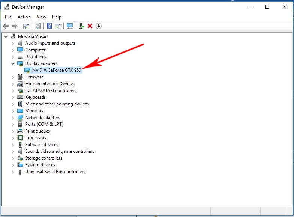The image size is (294, 217).
Task: Click the Firmware chip icon
Action: [20, 77]
